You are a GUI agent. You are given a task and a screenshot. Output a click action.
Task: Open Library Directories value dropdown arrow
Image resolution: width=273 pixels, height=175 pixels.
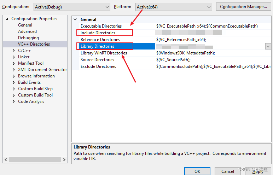coord(268,46)
